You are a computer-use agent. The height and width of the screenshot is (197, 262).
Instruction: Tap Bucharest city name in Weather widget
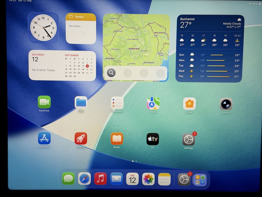pos(187,19)
